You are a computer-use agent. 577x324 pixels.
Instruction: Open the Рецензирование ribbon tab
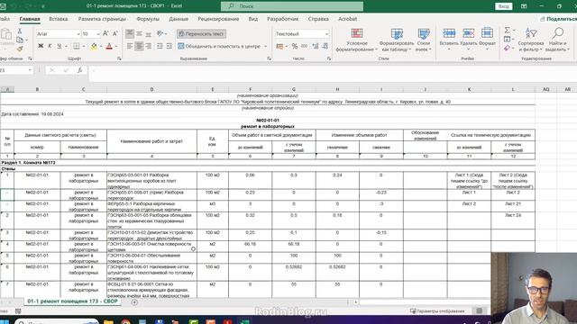coord(218,19)
